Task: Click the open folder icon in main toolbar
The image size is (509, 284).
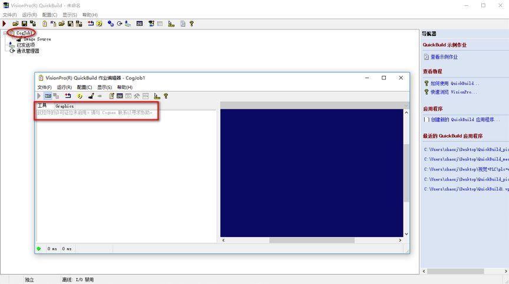Action: pos(15,24)
